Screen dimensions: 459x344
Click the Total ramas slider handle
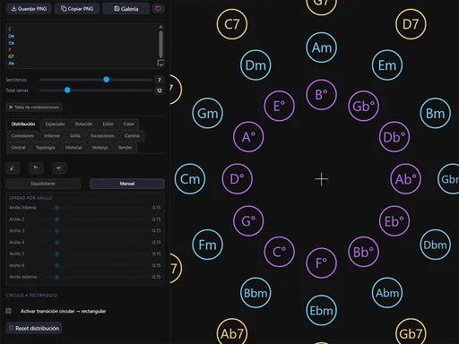tap(67, 90)
